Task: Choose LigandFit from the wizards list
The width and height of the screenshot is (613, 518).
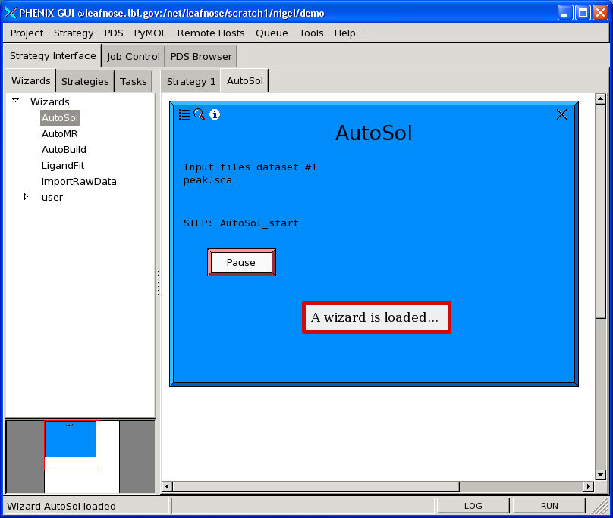Action: click(62, 165)
